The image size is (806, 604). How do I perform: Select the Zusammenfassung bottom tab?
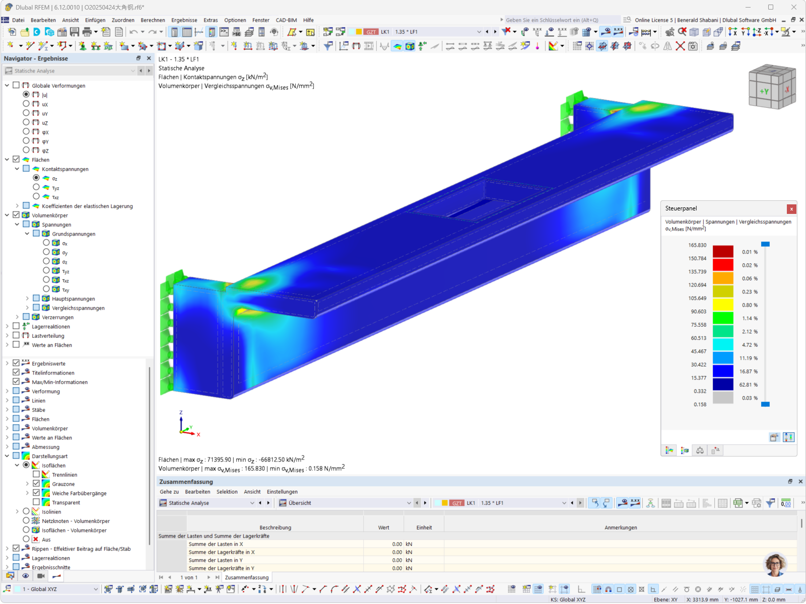pos(247,577)
